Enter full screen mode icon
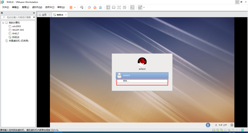Viewport: 248px width, 133px height. click(x=119, y=7)
